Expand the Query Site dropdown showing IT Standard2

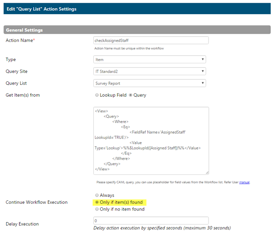tap(149, 71)
